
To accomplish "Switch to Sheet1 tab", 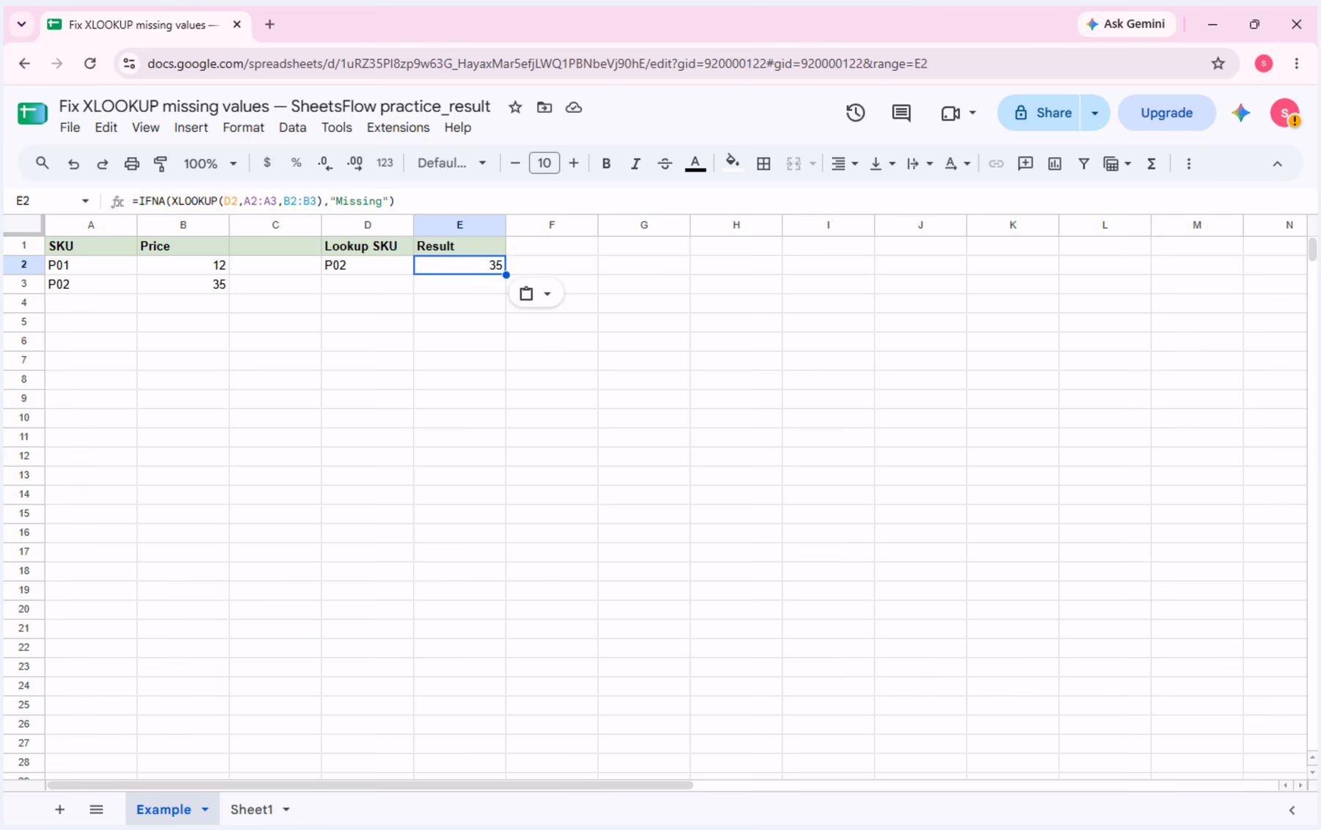I will tap(252, 809).
